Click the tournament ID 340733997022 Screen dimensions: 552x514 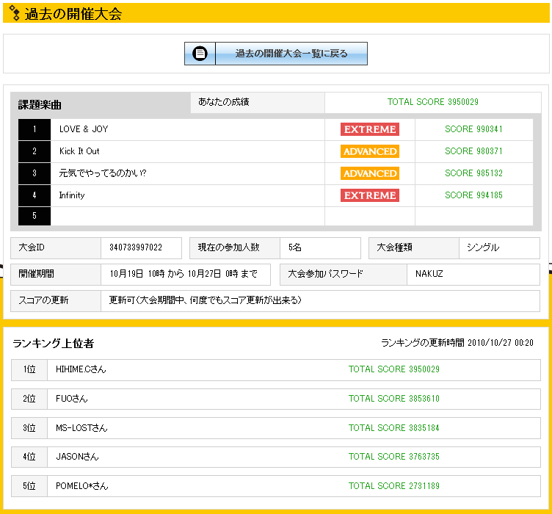click(136, 247)
